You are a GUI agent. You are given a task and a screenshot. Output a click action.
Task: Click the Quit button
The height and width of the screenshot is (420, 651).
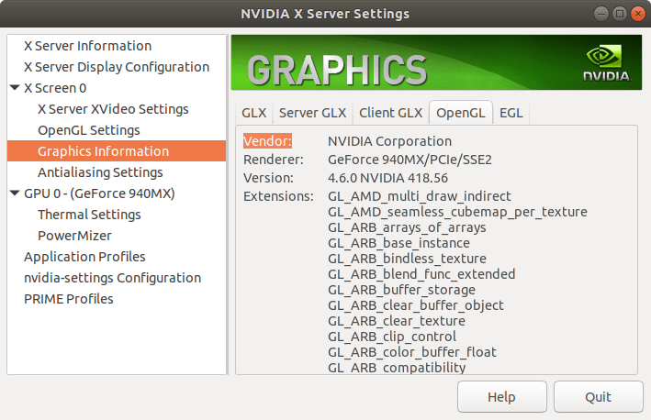point(599,397)
